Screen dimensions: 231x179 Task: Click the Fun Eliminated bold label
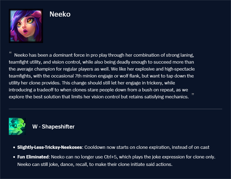[x=33, y=157]
